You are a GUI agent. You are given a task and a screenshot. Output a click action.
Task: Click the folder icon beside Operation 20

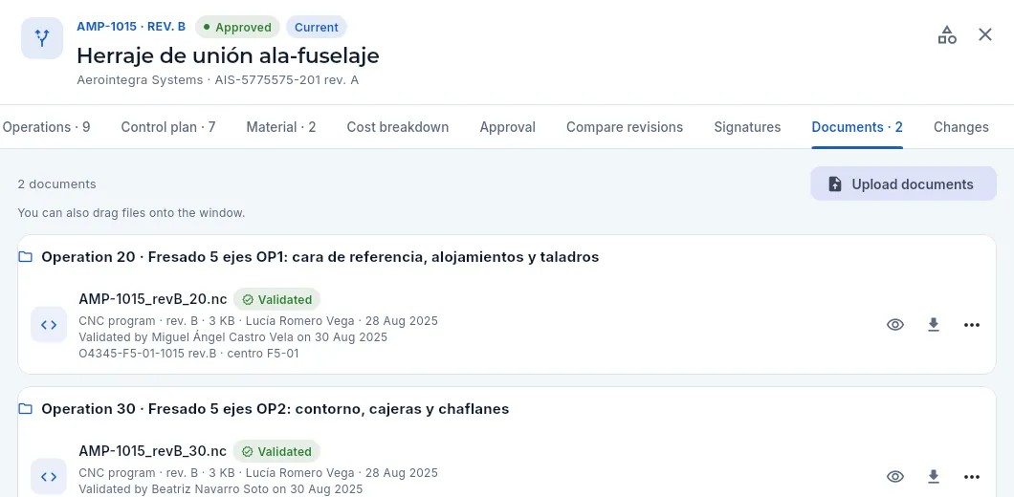coord(25,257)
